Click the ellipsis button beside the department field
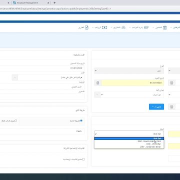The image size is (180, 180). click(x=15, y=77)
